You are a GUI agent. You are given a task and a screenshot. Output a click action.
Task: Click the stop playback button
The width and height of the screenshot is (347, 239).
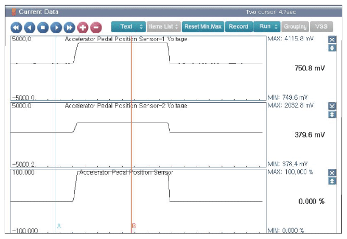(x=43, y=28)
